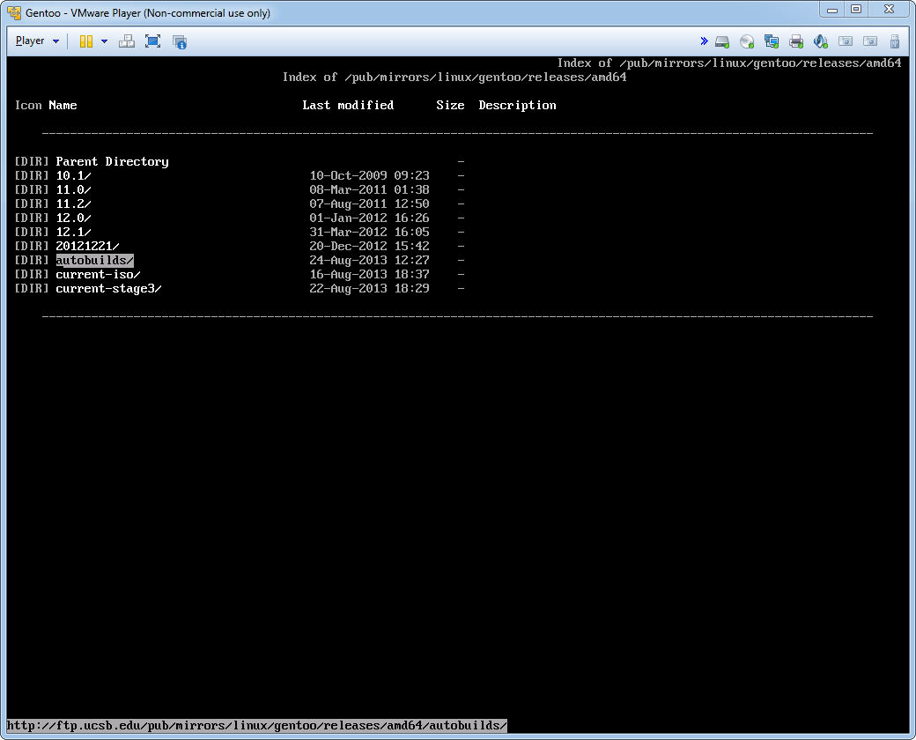Click the date 20-Dec-2012 15:42
Screen dimensions: 916x740
pos(369,246)
